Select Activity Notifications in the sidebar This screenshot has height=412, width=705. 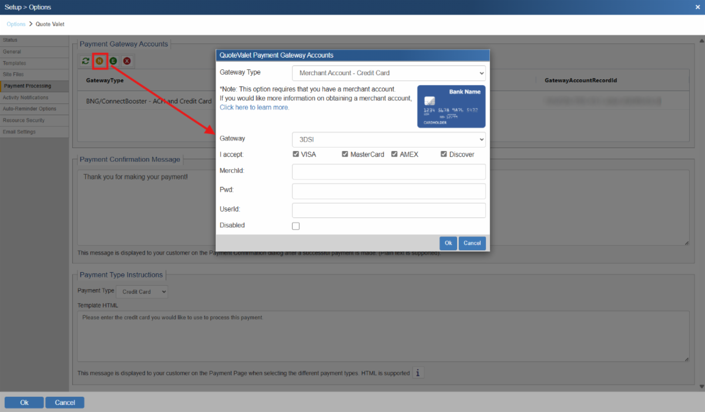[x=26, y=98]
